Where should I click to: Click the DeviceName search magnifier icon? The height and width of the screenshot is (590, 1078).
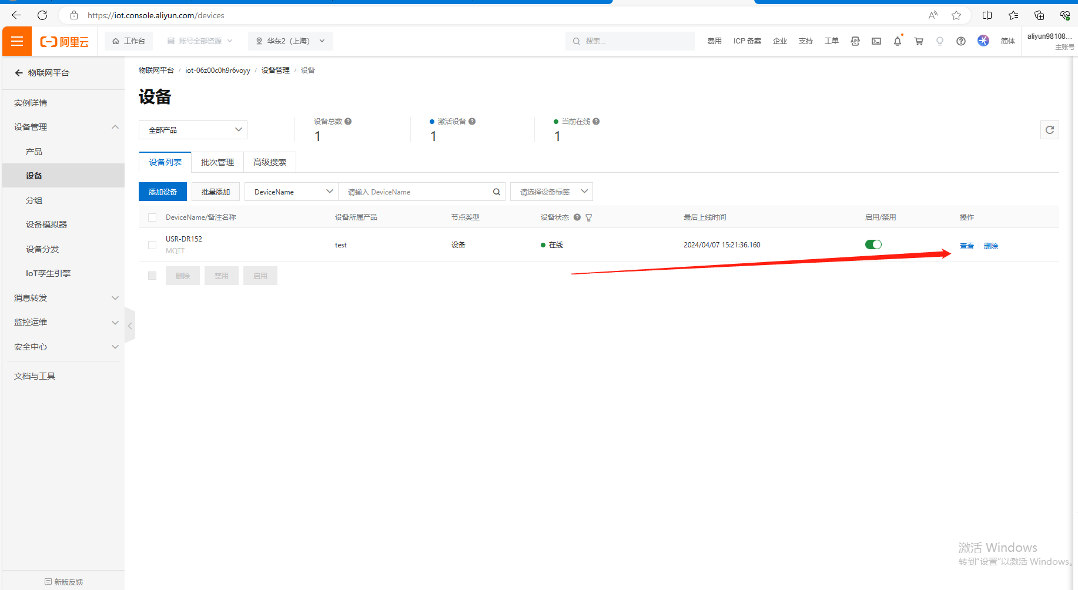pyautogui.click(x=496, y=192)
